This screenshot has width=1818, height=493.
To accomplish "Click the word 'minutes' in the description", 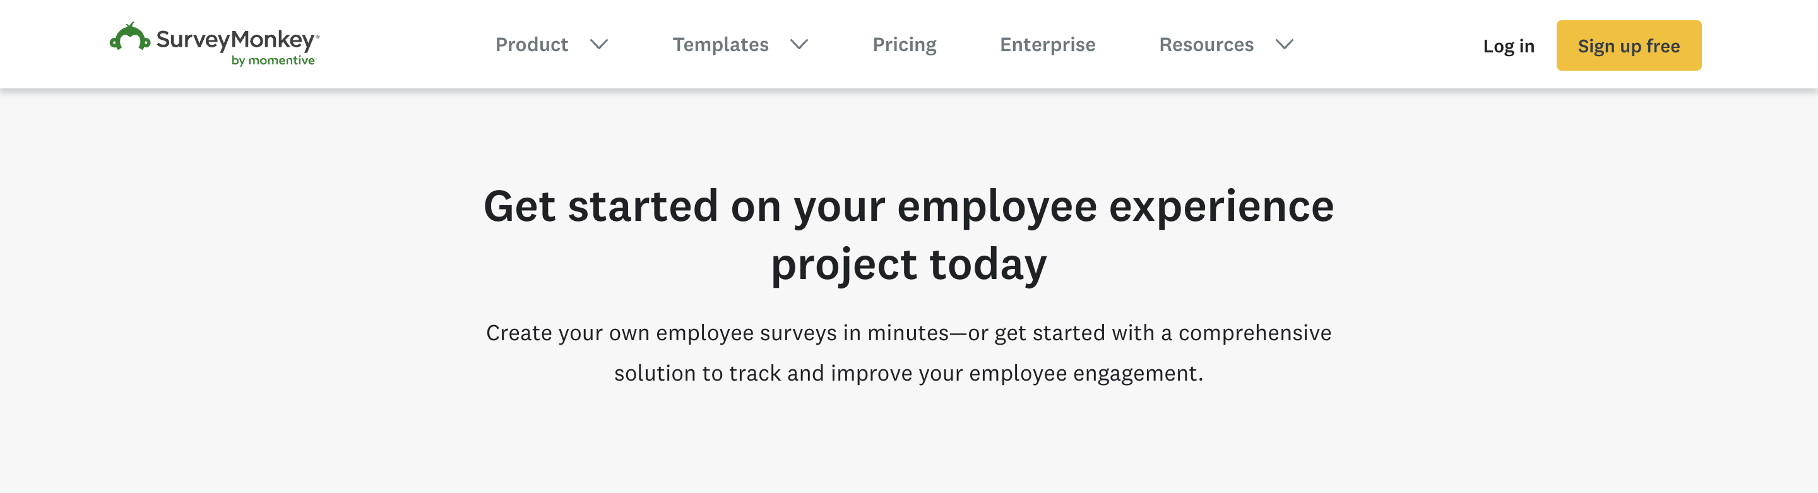I will point(908,333).
